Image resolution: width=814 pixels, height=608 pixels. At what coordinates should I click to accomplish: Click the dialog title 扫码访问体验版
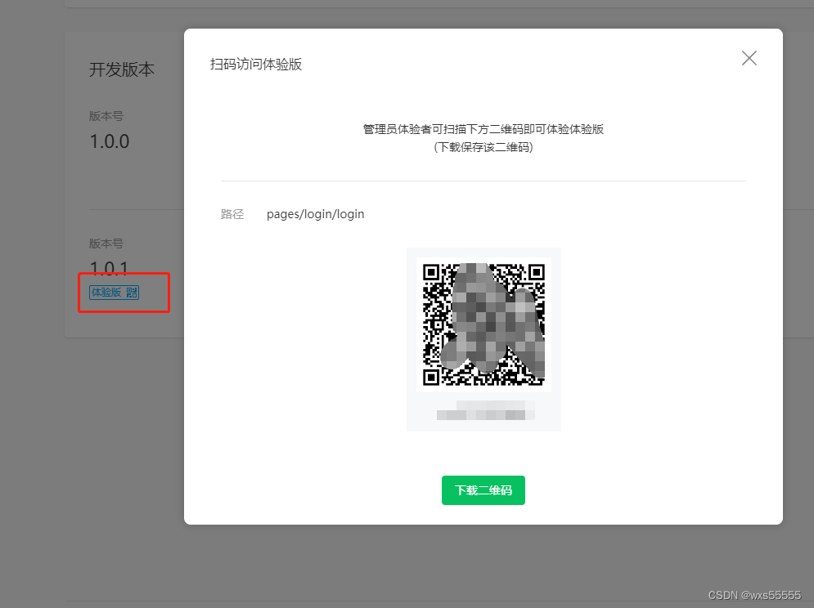[x=256, y=65]
